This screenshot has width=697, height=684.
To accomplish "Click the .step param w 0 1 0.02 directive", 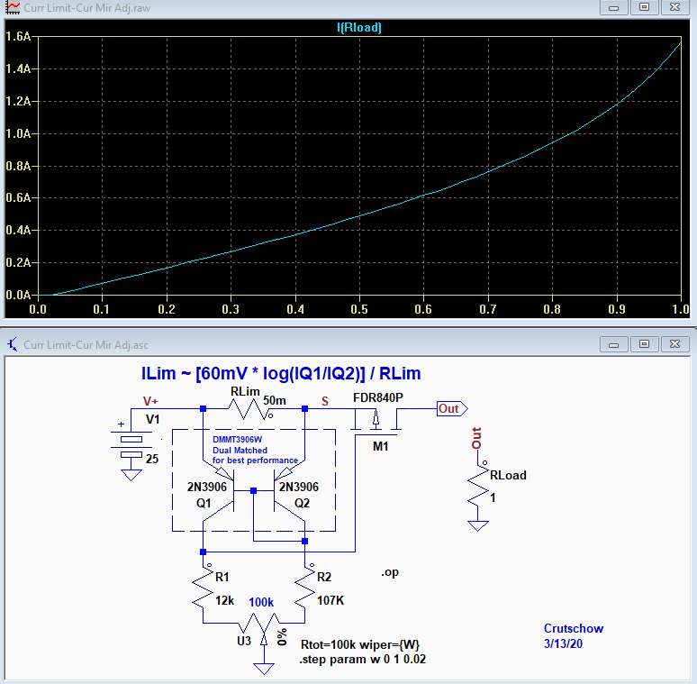I will [x=362, y=659].
